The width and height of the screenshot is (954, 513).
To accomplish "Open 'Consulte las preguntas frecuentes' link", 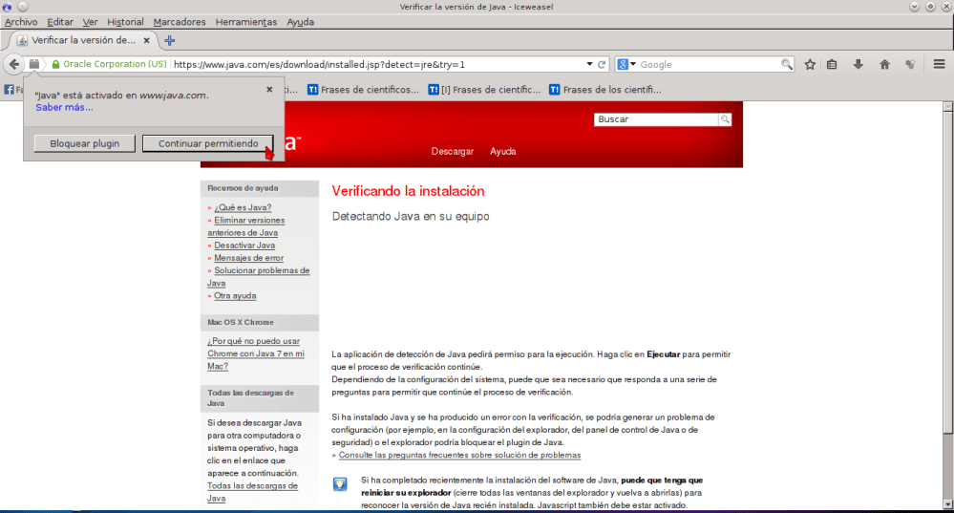I will 459,455.
